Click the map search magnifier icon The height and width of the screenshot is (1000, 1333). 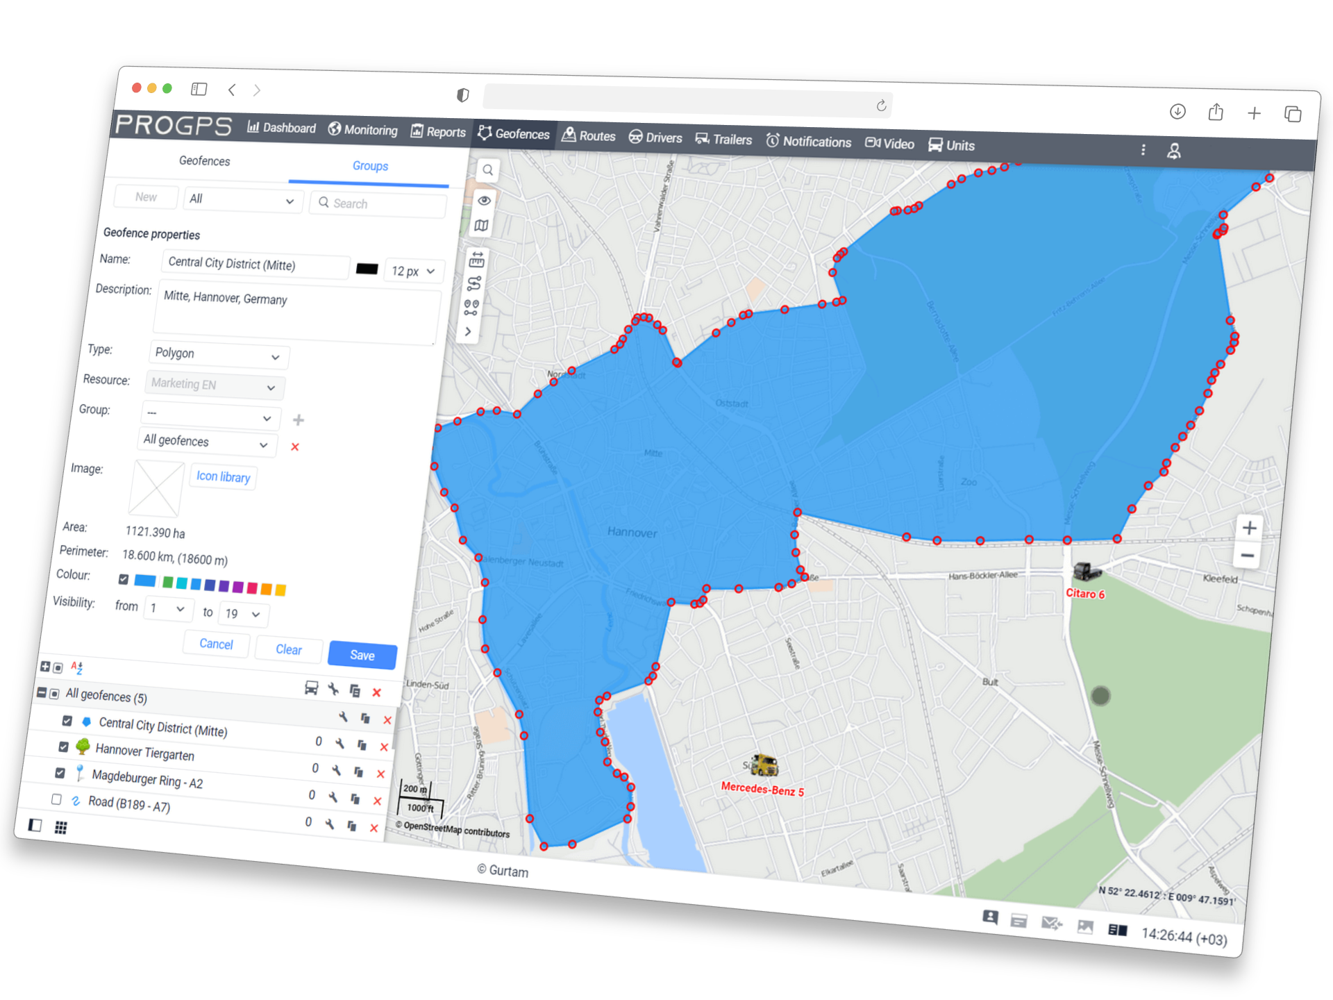488,170
